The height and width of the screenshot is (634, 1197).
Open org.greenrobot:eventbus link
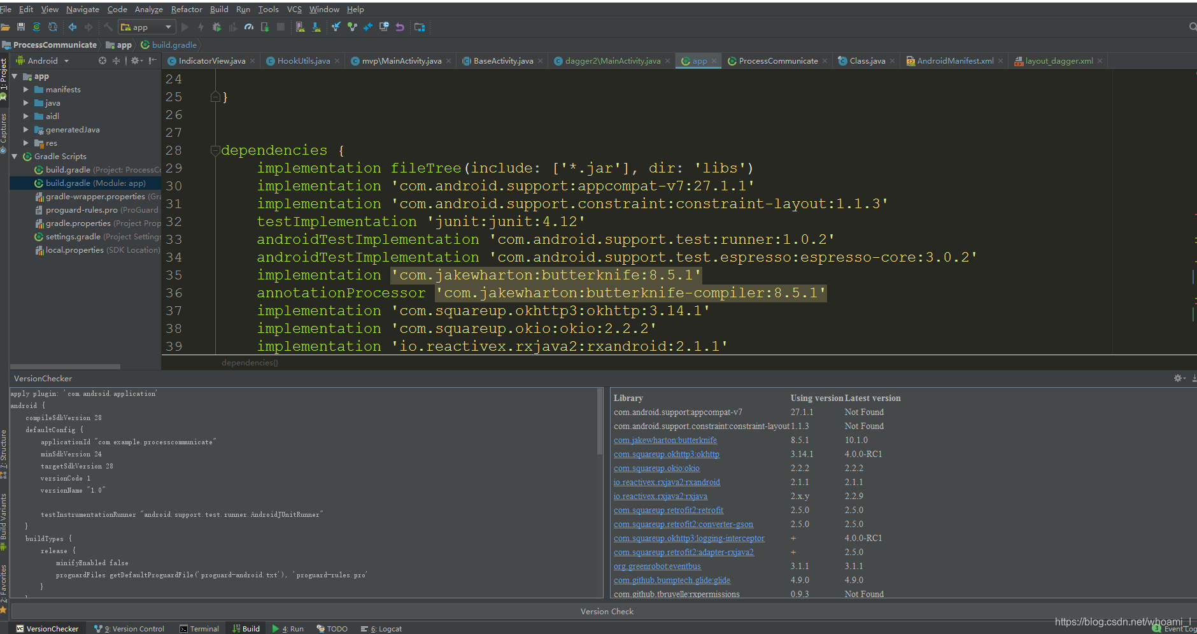pos(657,567)
